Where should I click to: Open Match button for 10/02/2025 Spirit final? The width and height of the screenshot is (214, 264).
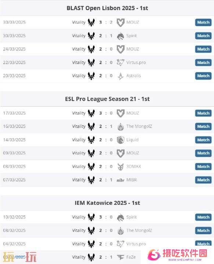(203, 217)
